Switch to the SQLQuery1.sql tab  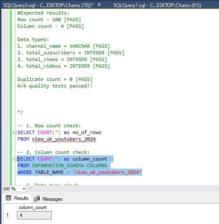coord(157,5)
